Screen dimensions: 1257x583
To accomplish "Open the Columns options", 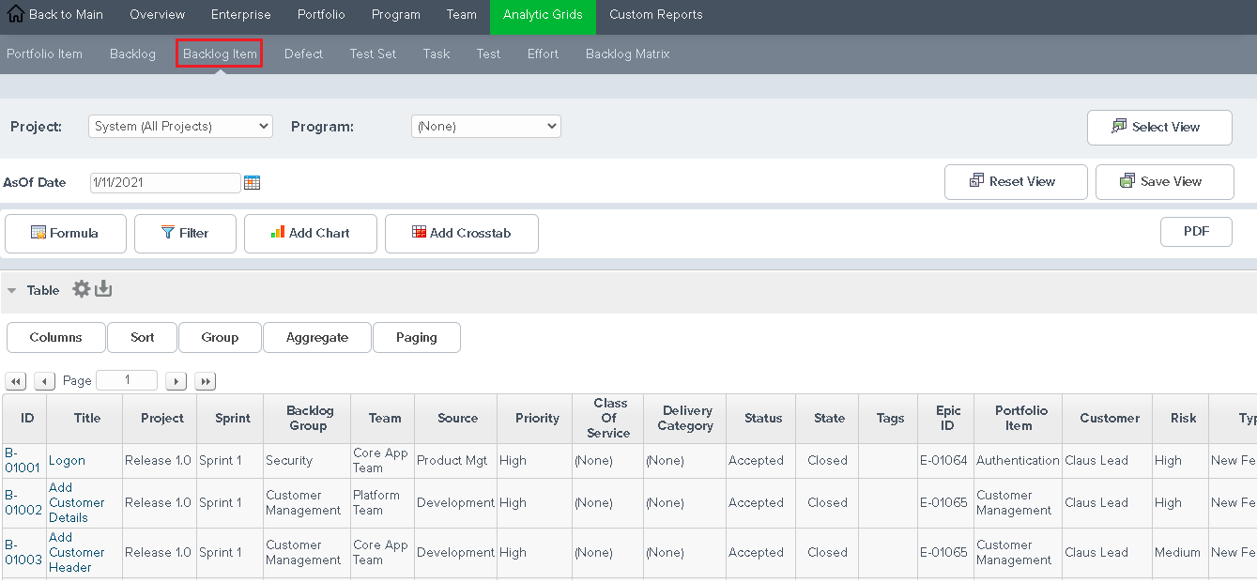I will click(56, 338).
